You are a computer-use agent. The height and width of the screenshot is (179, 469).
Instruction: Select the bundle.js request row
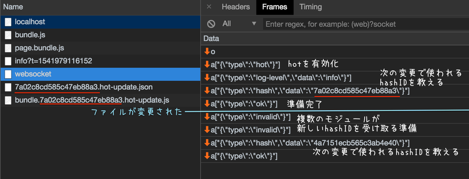click(x=100, y=35)
